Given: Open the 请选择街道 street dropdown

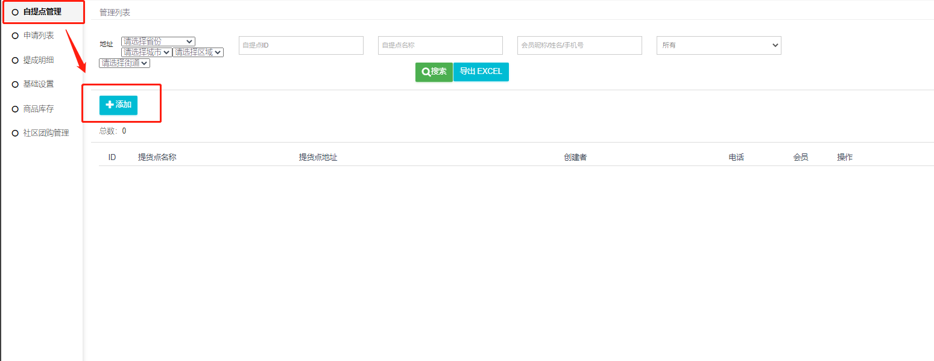Looking at the screenshot, I should coord(124,63).
